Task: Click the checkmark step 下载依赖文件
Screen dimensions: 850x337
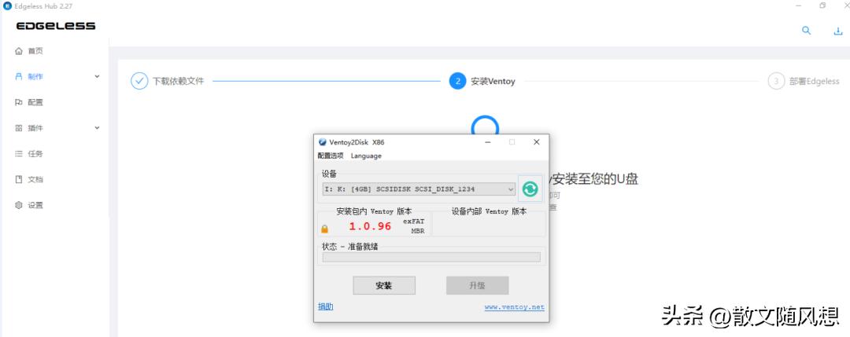Action: [139, 81]
